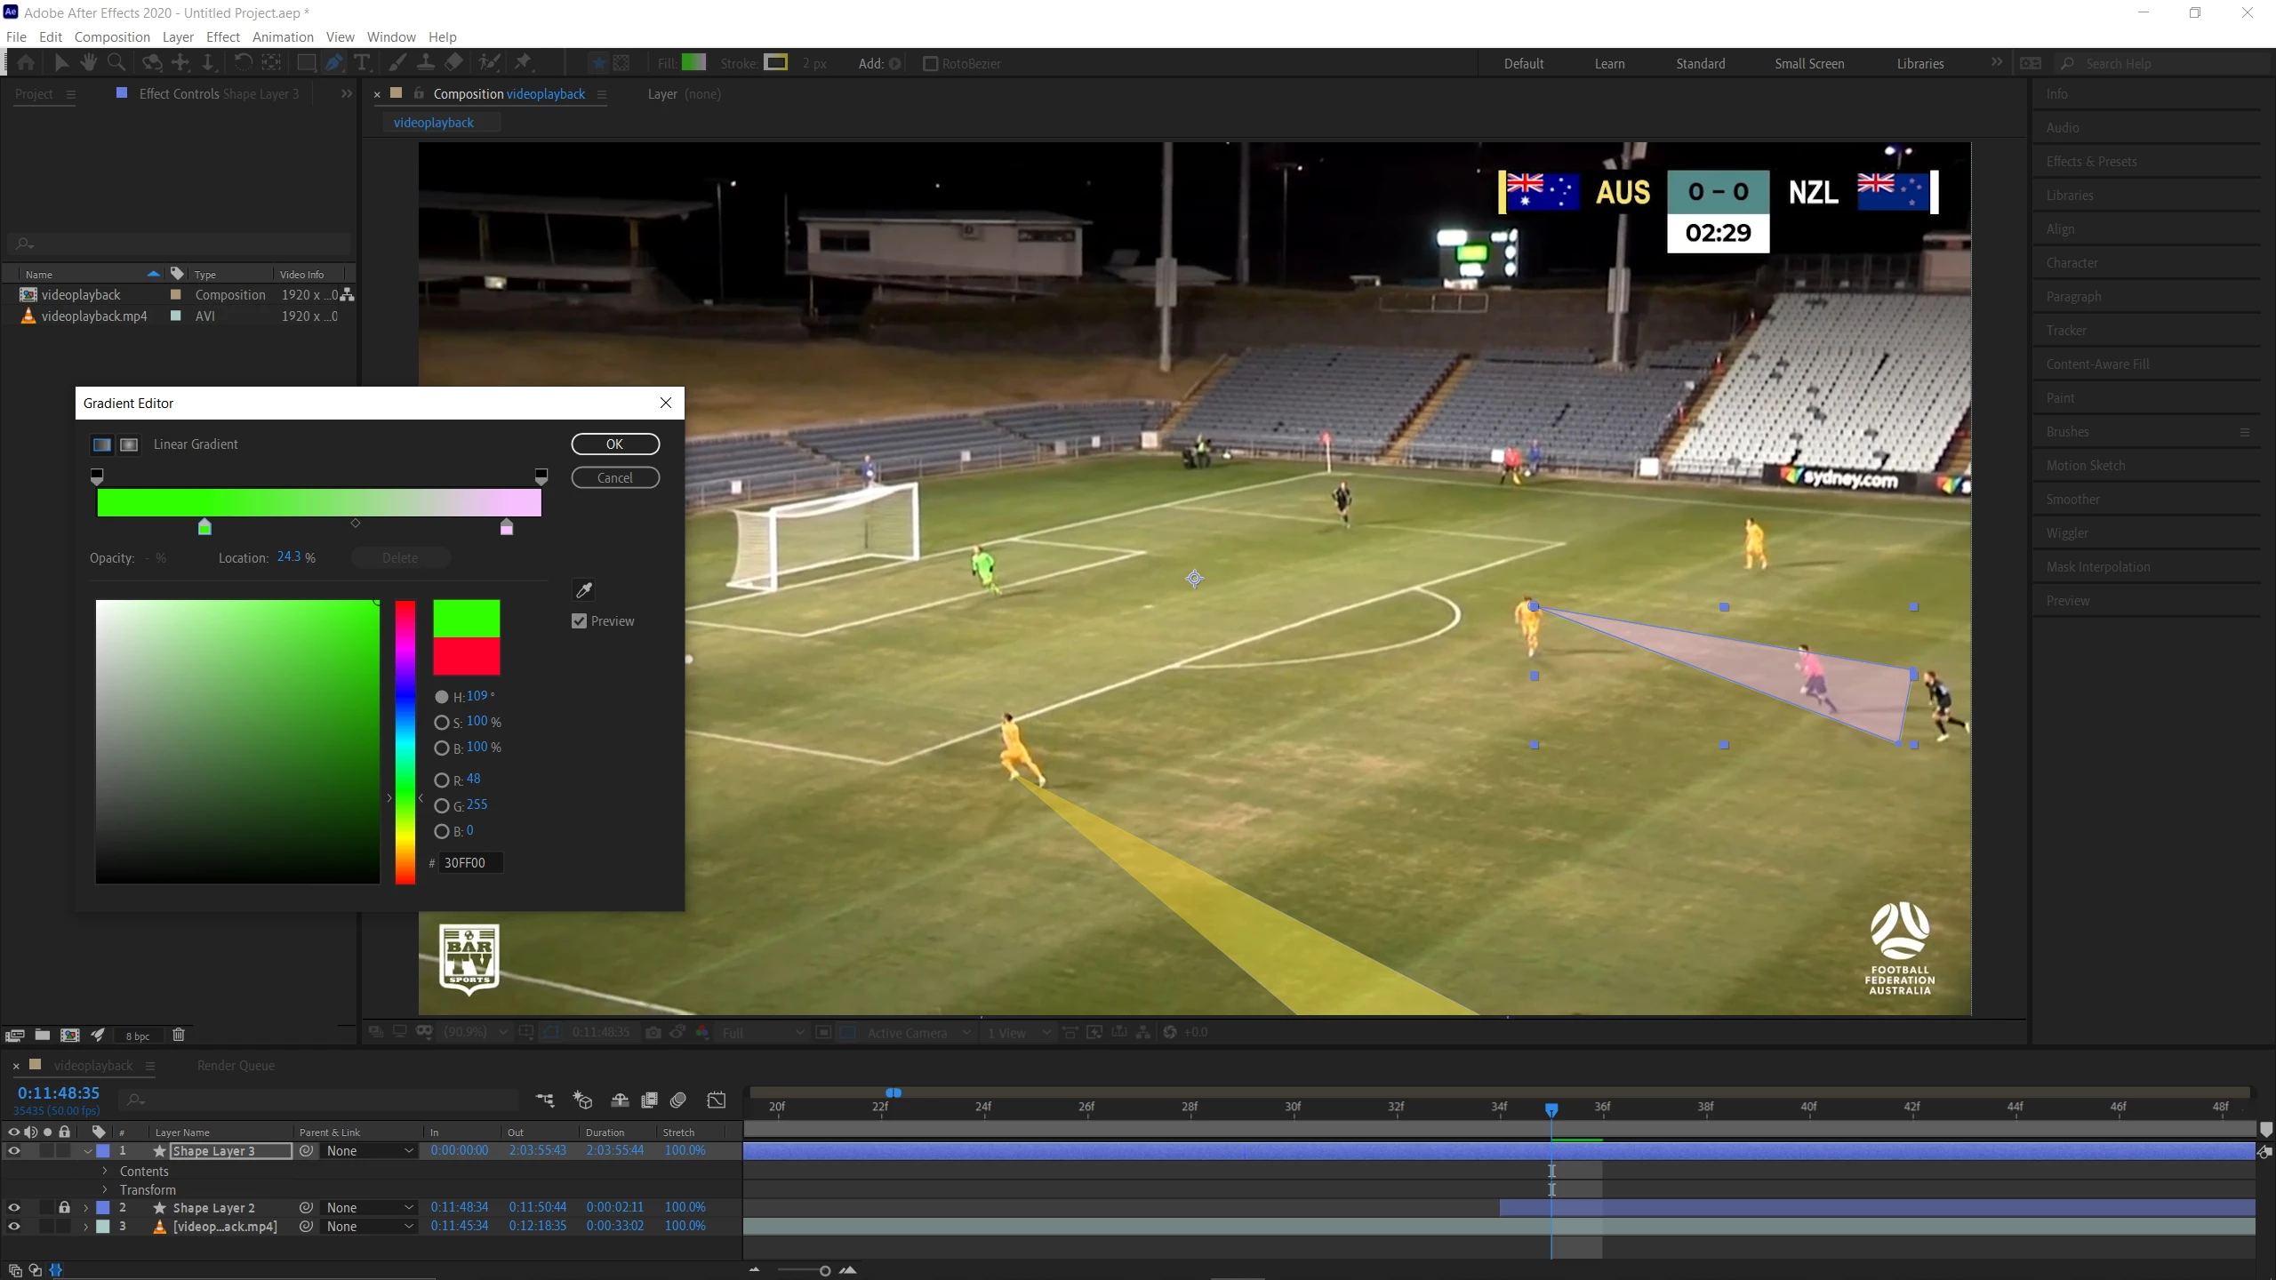Hide Shape Layer 2 with eye icon
This screenshot has height=1280, width=2276.
tap(14, 1207)
